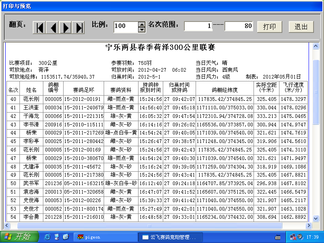Open the Windows 开始 Start menu
The image size is (324, 243).
[19, 237]
